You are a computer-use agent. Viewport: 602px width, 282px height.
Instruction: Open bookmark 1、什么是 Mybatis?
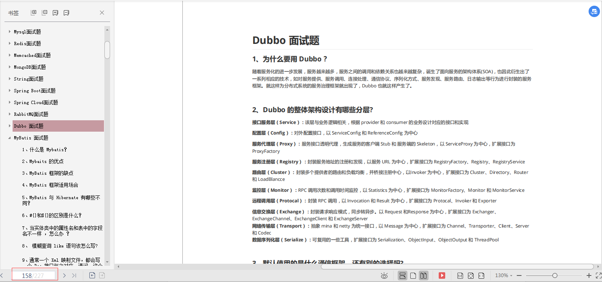[44, 150]
